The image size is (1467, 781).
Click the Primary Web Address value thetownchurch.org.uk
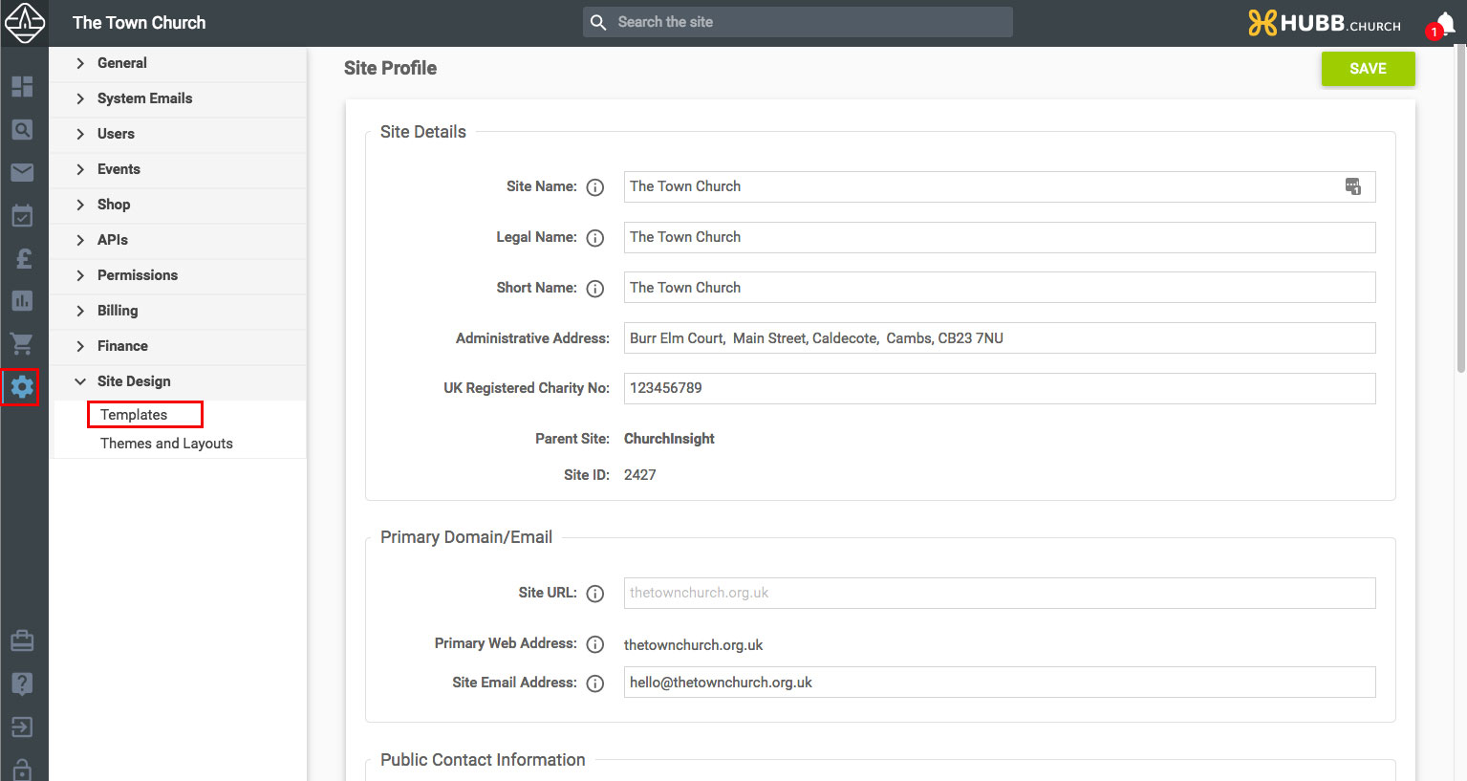click(693, 645)
